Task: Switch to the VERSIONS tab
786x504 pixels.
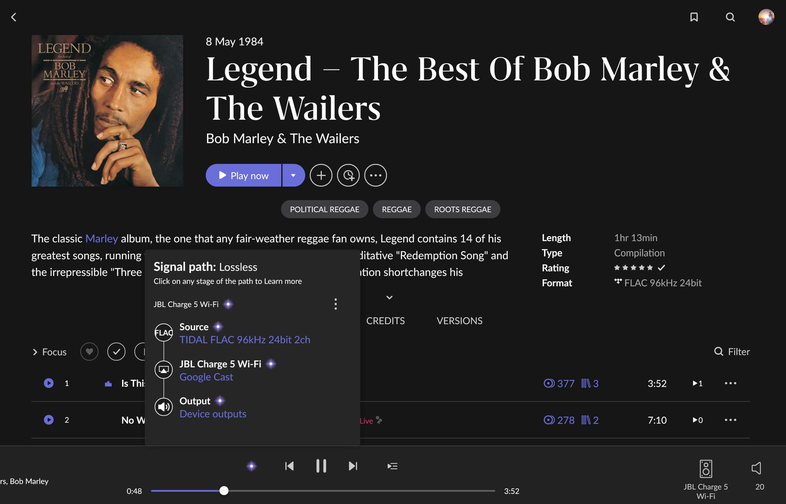Action: 459,321
